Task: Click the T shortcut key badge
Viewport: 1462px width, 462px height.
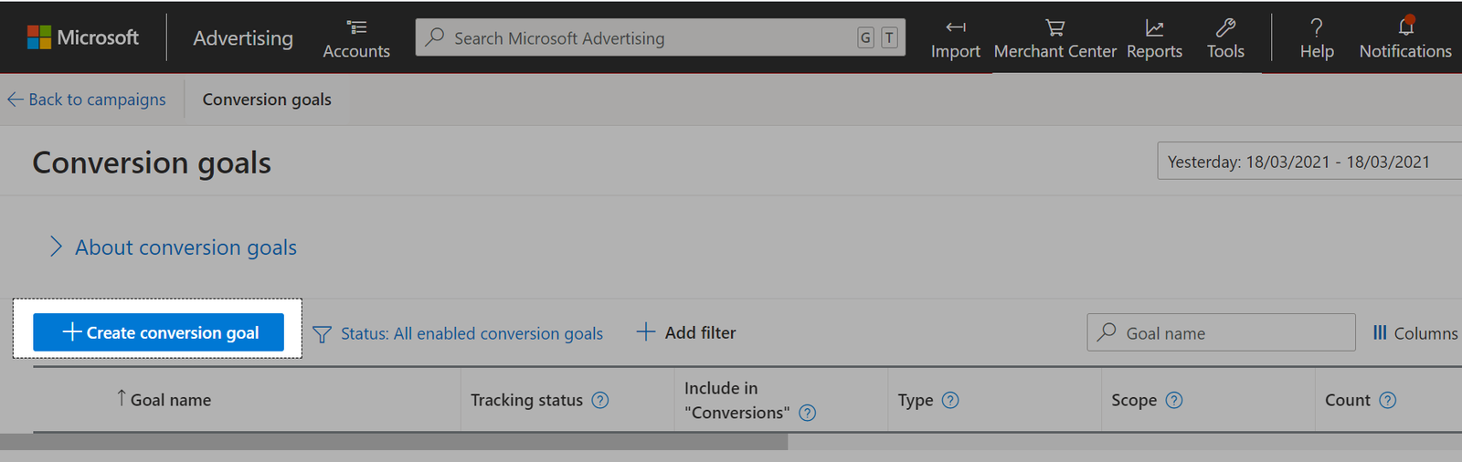Action: point(889,37)
